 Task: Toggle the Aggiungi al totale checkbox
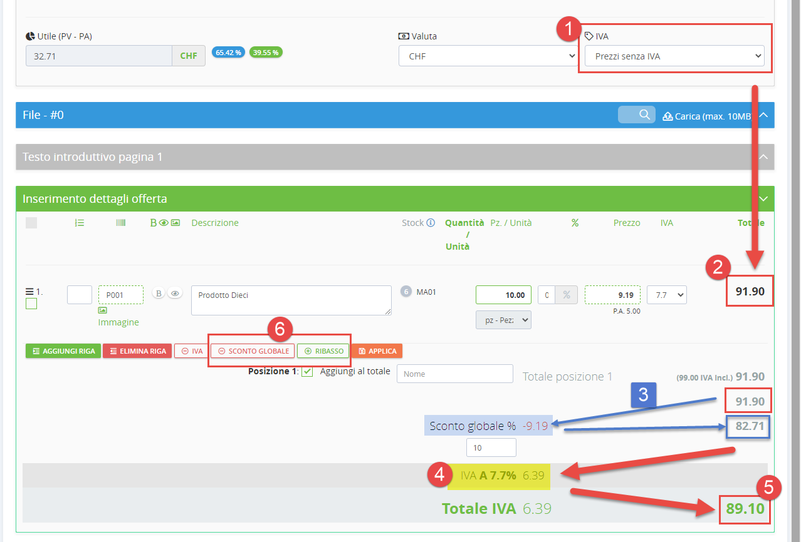tap(307, 372)
